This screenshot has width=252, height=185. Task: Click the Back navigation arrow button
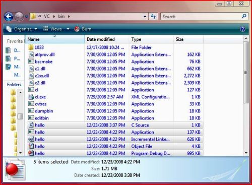(9, 17)
